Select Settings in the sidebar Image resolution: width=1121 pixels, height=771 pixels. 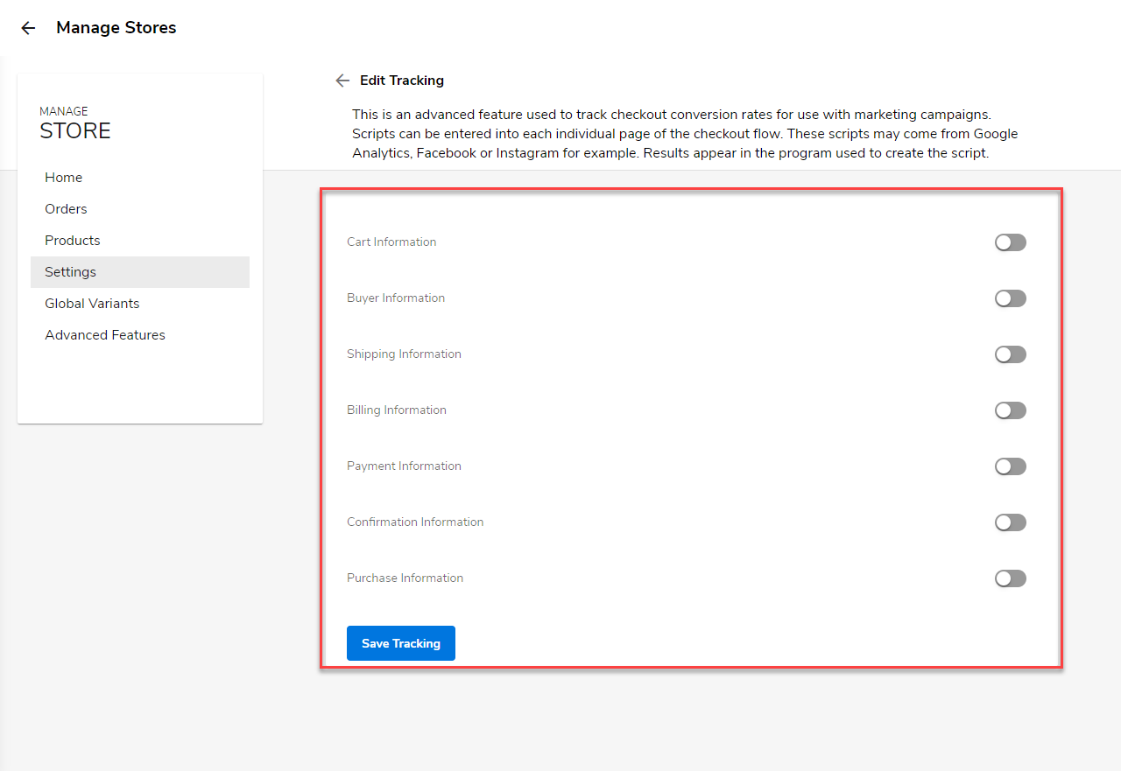(x=140, y=272)
